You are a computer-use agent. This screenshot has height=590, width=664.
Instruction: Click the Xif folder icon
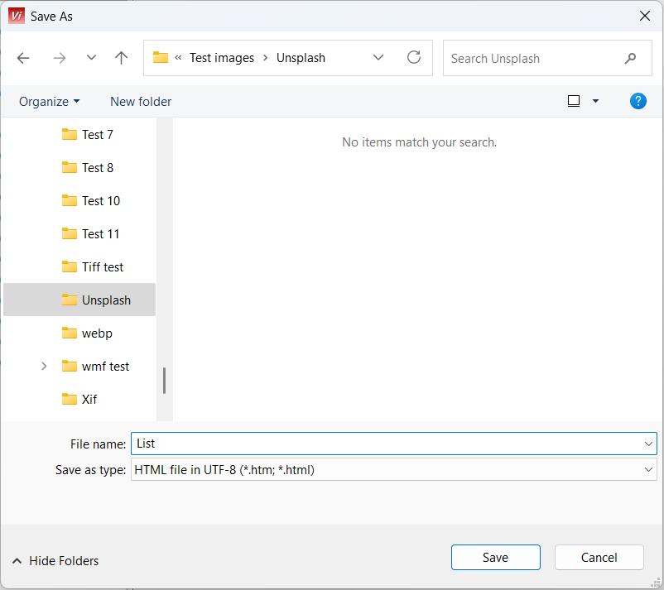point(70,399)
